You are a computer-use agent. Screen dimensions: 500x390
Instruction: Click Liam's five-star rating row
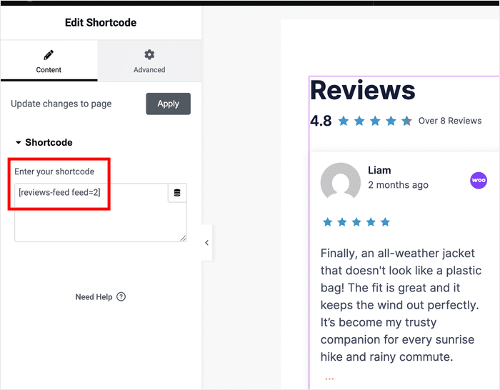tap(356, 222)
